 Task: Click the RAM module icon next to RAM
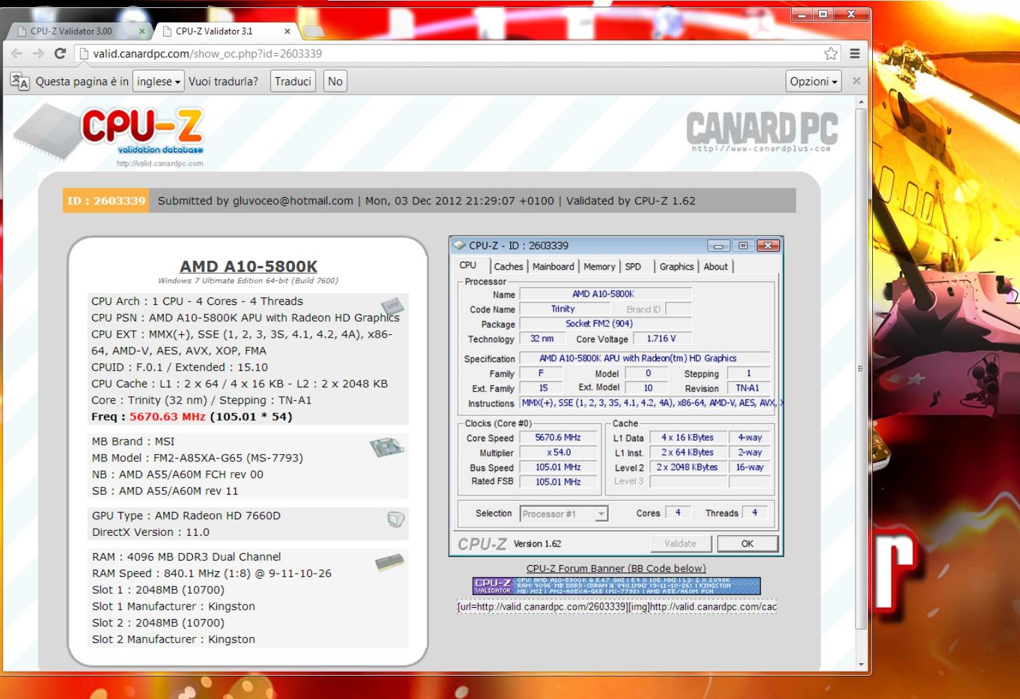tap(389, 563)
